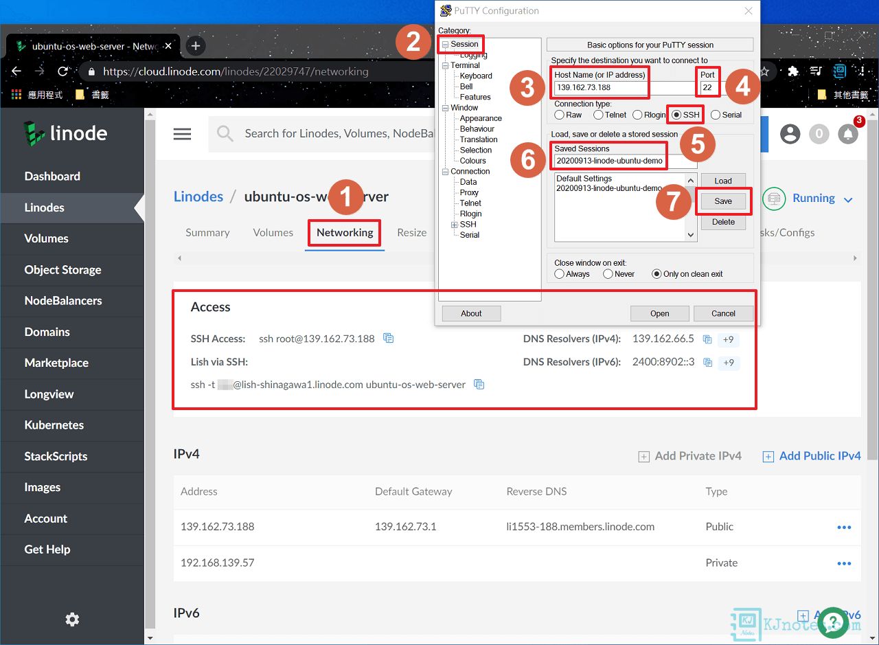Click the About button in PuTTY

[471, 313]
